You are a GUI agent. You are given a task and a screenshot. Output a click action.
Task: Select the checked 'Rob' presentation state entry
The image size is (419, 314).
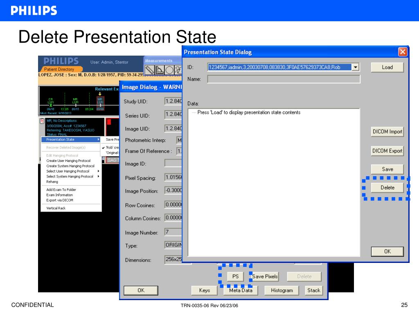(x=110, y=147)
